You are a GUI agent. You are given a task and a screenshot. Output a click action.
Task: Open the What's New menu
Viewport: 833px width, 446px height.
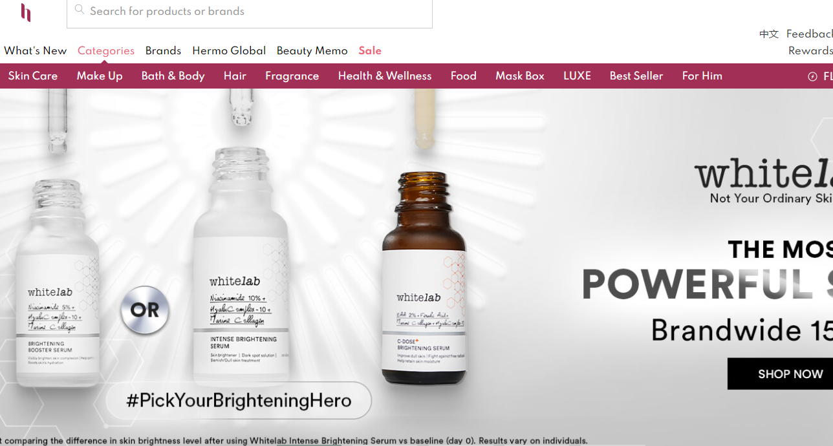pyautogui.click(x=35, y=50)
